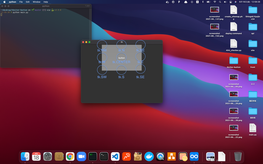This screenshot has height=164, width=263.
Task: Open Calendar app in the dock
Action: tap(36, 156)
